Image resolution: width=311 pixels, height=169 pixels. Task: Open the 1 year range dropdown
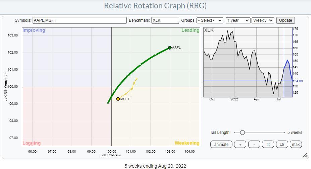(x=238, y=20)
